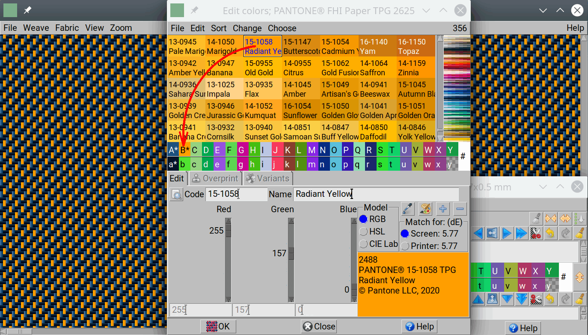Screen dimensions: 588x335
Task: Click the green dots with down arrow icon
Action: (579, 219)
